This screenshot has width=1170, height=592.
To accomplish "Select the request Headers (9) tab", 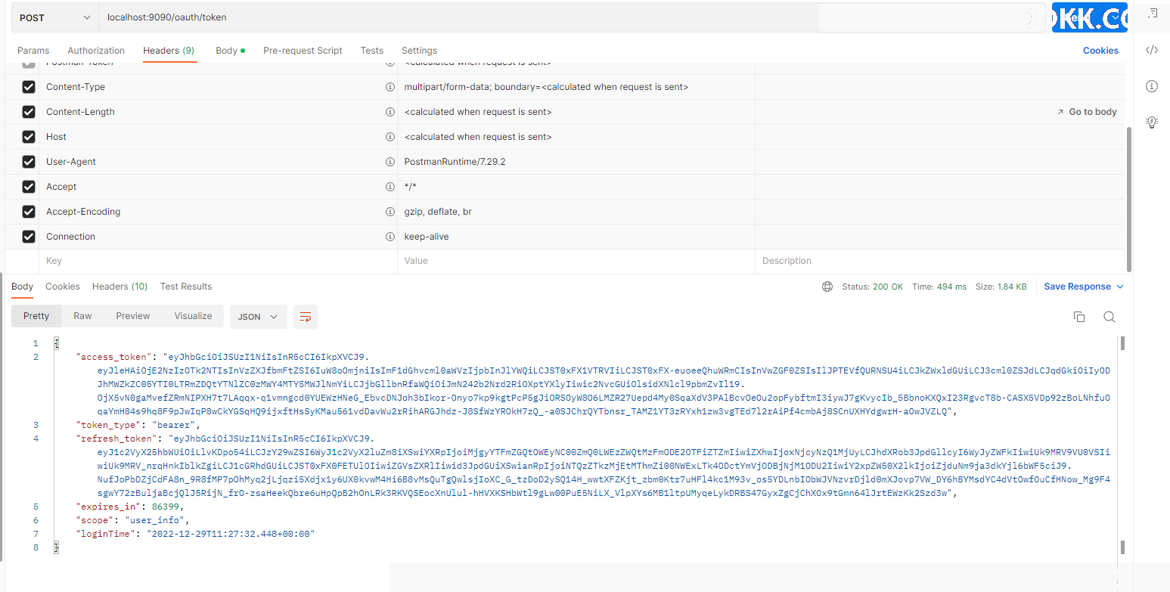I will coord(169,51).
